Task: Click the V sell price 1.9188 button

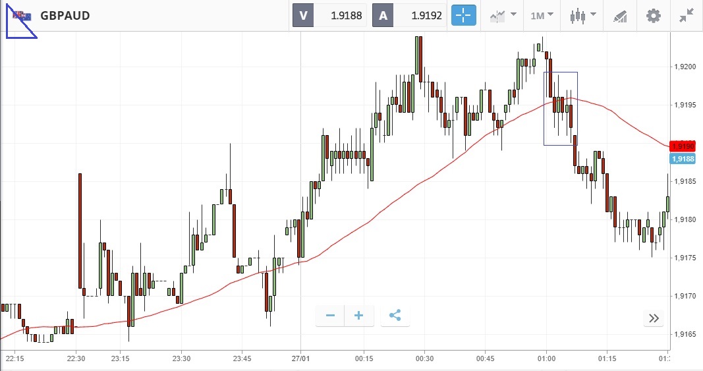Action: point(329,16)
